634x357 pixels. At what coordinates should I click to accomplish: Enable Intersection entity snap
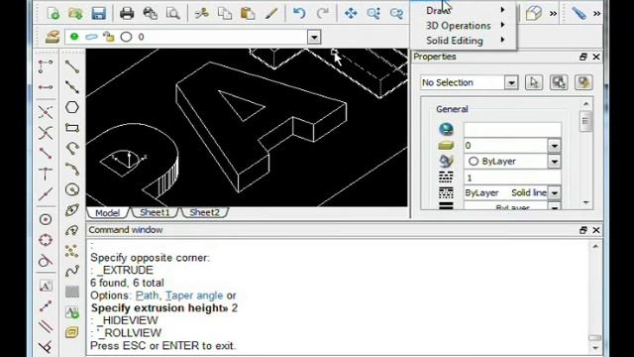coord(46,133)
